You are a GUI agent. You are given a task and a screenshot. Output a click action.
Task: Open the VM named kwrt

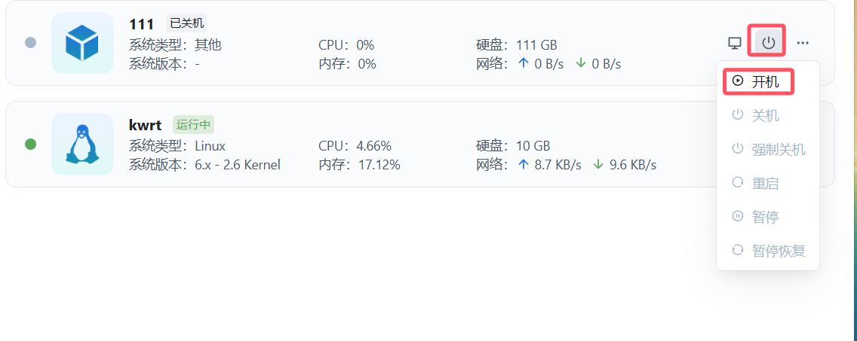click(x=145, y=125)
